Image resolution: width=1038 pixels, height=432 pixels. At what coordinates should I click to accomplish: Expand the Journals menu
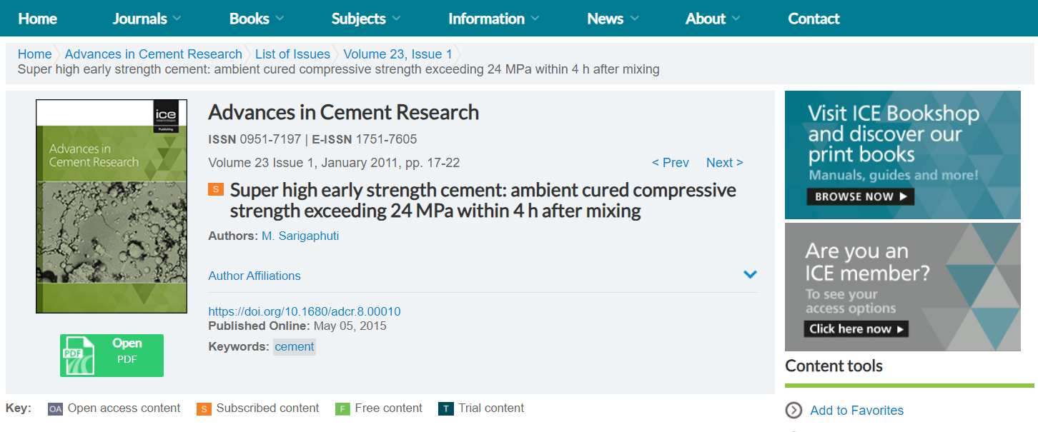147,19
